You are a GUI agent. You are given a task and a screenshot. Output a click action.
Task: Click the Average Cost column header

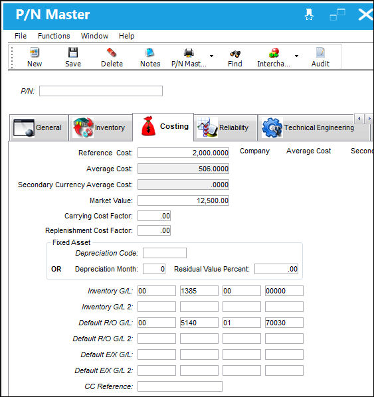309,151
